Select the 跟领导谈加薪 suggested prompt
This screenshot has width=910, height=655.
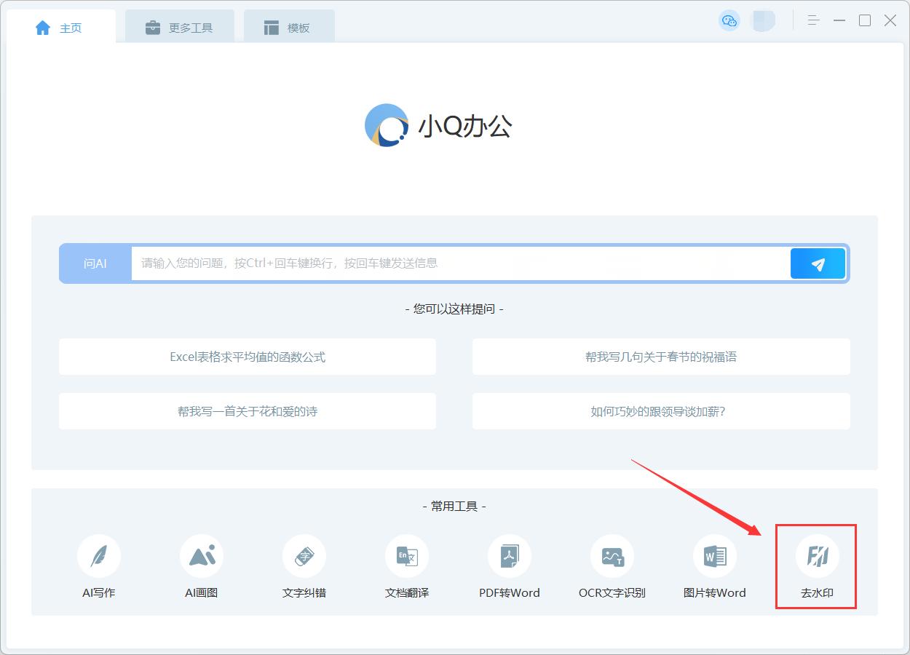coord(661,411)
